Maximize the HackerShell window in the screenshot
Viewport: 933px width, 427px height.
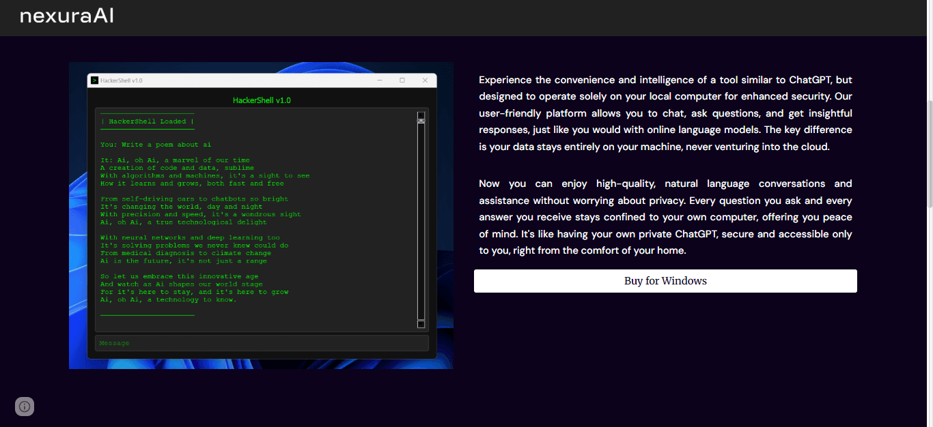402,80
